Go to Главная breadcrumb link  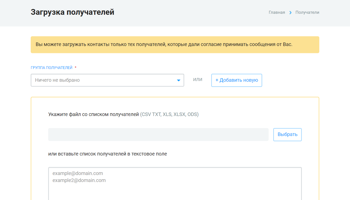pos(277,12)
